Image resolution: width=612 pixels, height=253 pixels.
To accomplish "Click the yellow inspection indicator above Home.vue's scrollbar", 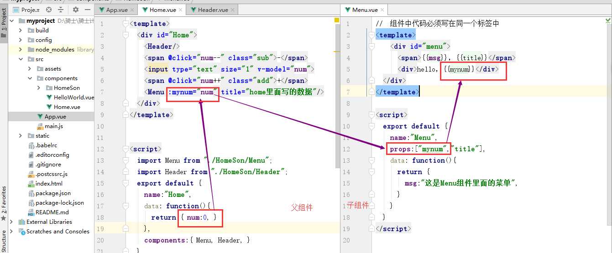I will pyautogui.click(x=337, y=20).
